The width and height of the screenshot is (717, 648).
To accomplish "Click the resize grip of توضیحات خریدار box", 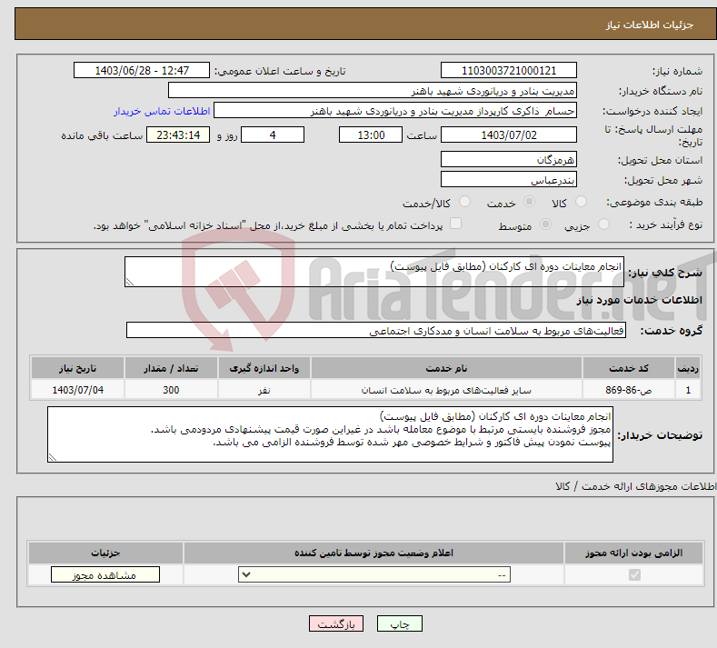I will [x=53, y=457].
